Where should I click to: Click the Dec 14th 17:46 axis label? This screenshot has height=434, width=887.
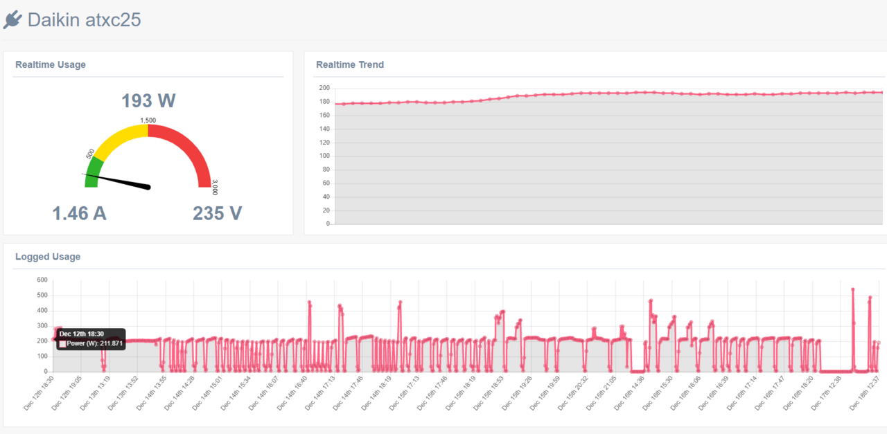pyautogui.click(x=347, y=393)
